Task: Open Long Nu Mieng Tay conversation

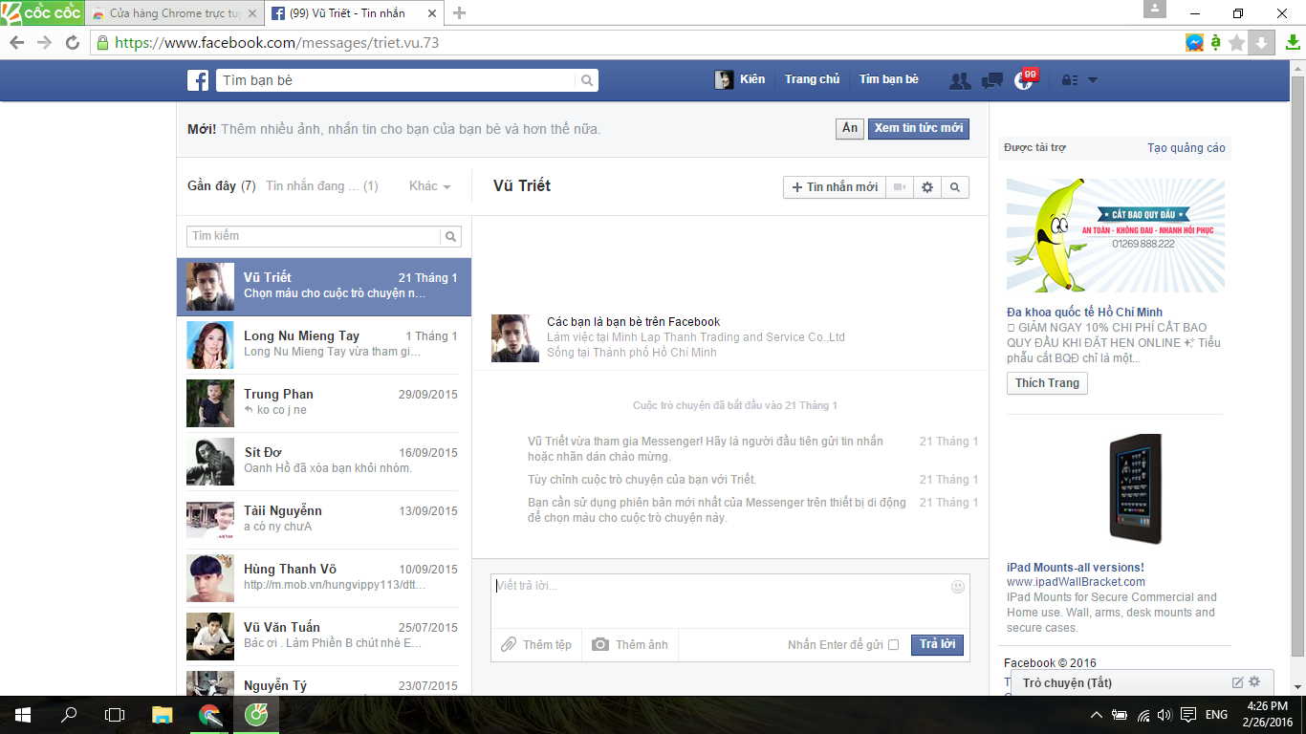Action: (x=324, y=345)
